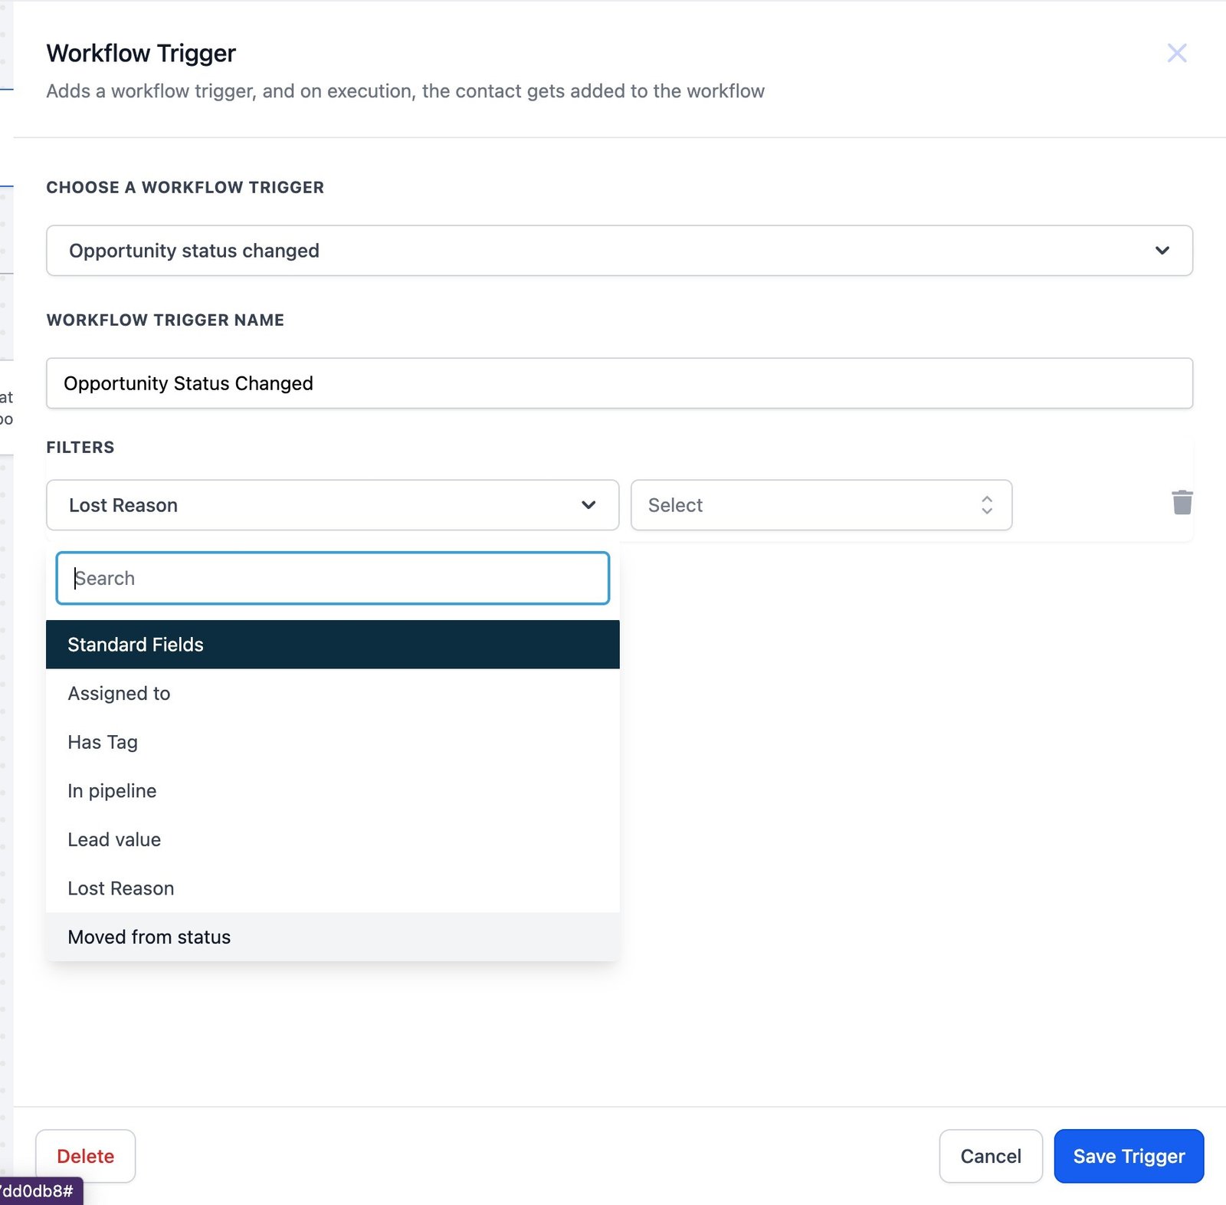The width and height of the screenshot is (1226, 1205).
Task: Choose Assigned to filter option
Action: [119, 694]
